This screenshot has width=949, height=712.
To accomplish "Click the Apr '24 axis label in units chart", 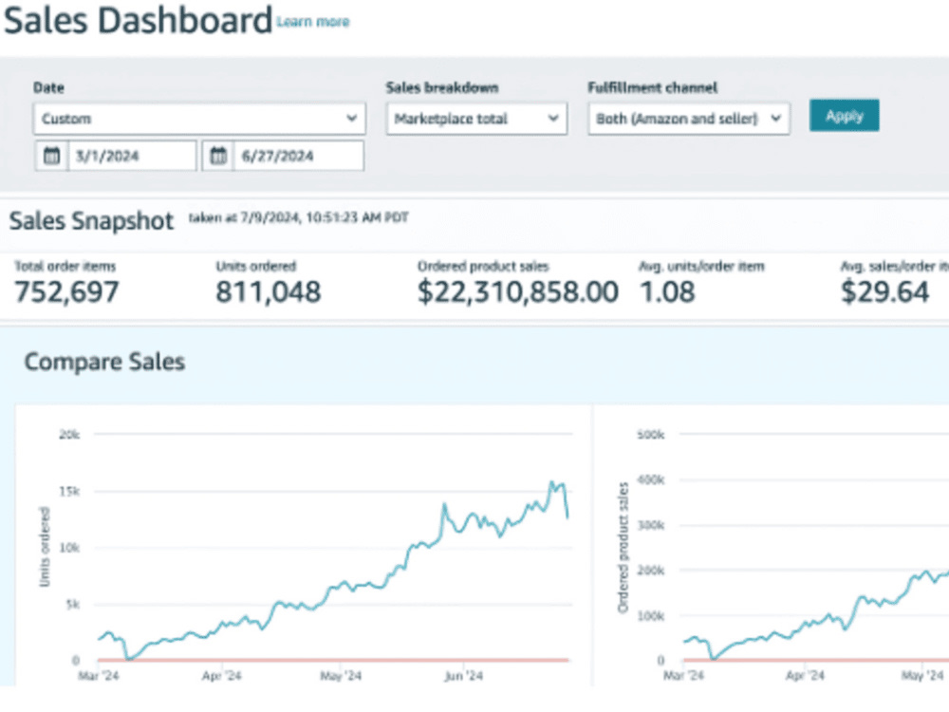I will pyautogui.click(x=221, y=676).
